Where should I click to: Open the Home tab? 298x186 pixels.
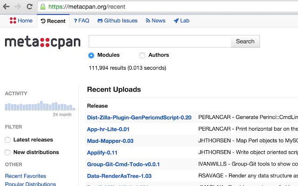tap(21, 20)
